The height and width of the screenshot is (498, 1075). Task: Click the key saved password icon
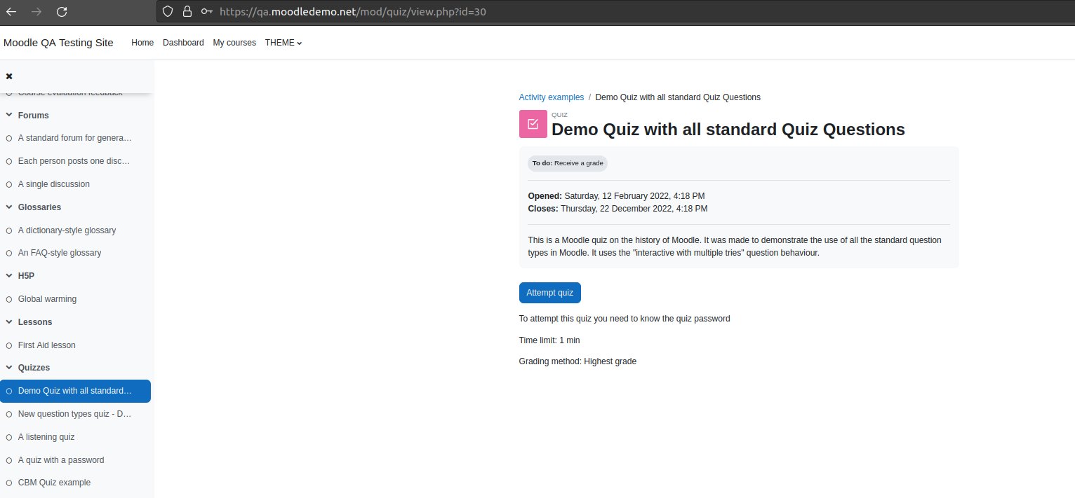coord(207,11)
